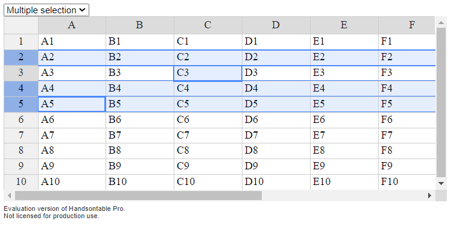Select column C header
The width and height of the screenshot is (468, 232).
[x=208, y=25]
